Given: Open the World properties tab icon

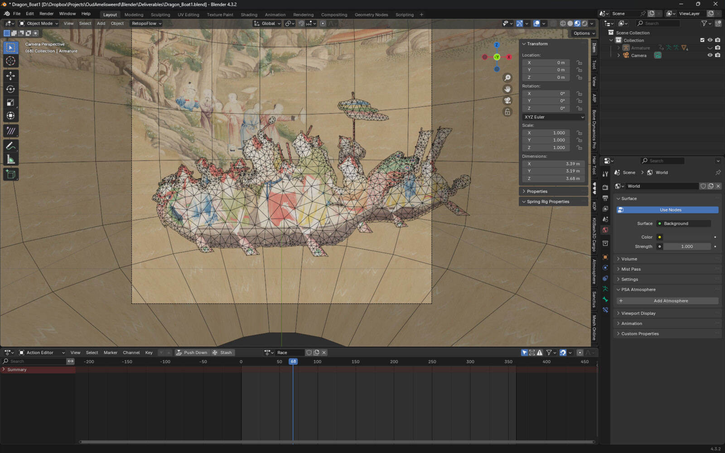Looking at the screenshot, I should (x=605, y=230).
